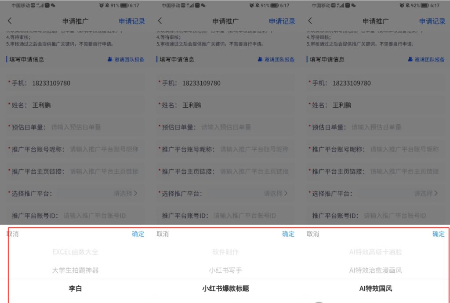This screenshot has height=303, width=450.
Task: Choose 大学生拍题神器 in the picker list
Action: (x=75, y=270)
